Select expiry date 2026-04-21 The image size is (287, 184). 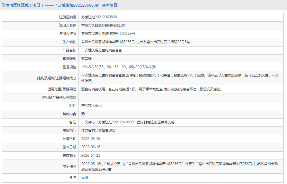pyautogui.click(x=91, y=155)
